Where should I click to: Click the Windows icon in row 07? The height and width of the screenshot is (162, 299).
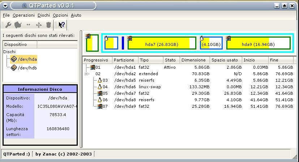(99, 106)
